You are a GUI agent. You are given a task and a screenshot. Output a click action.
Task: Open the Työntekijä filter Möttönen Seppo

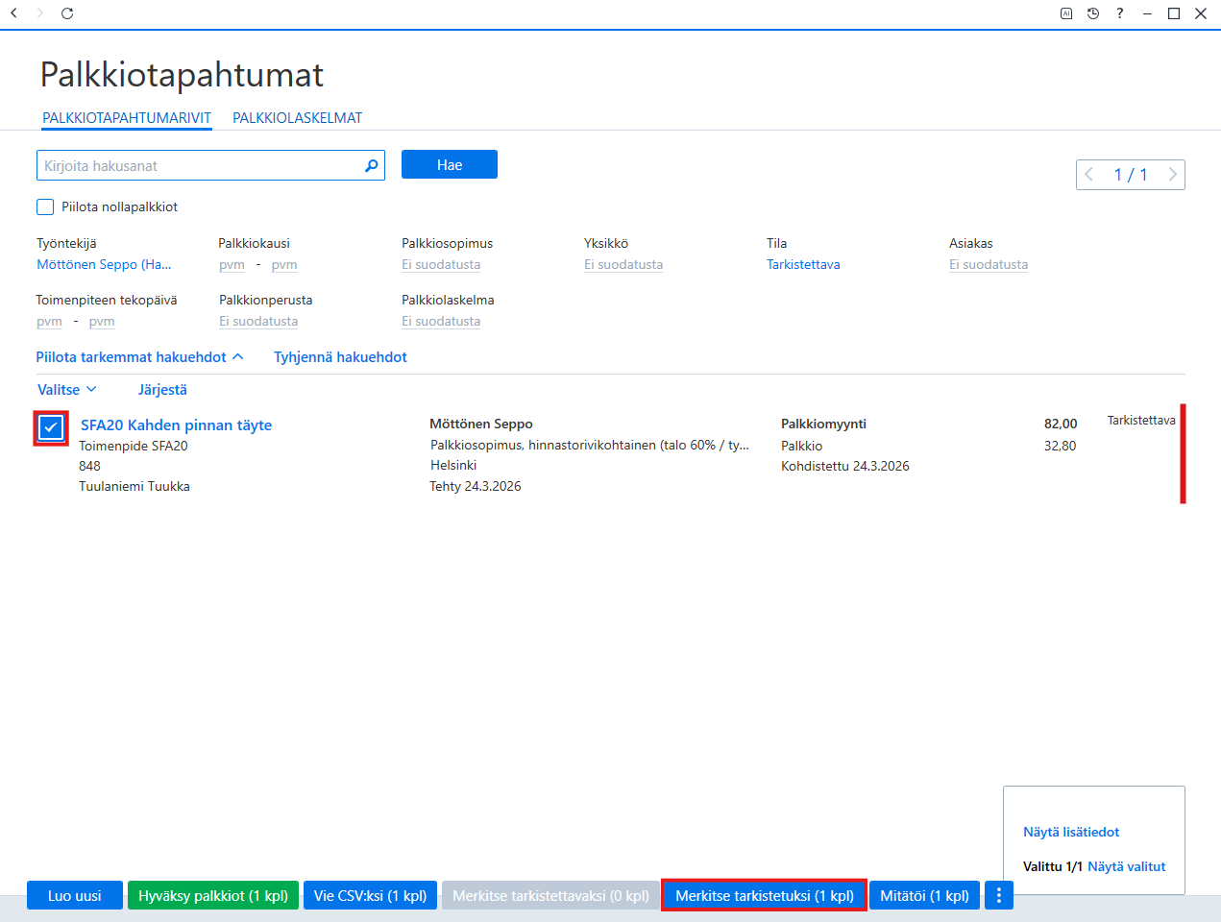pyautogui.click(x=104, y=264)
